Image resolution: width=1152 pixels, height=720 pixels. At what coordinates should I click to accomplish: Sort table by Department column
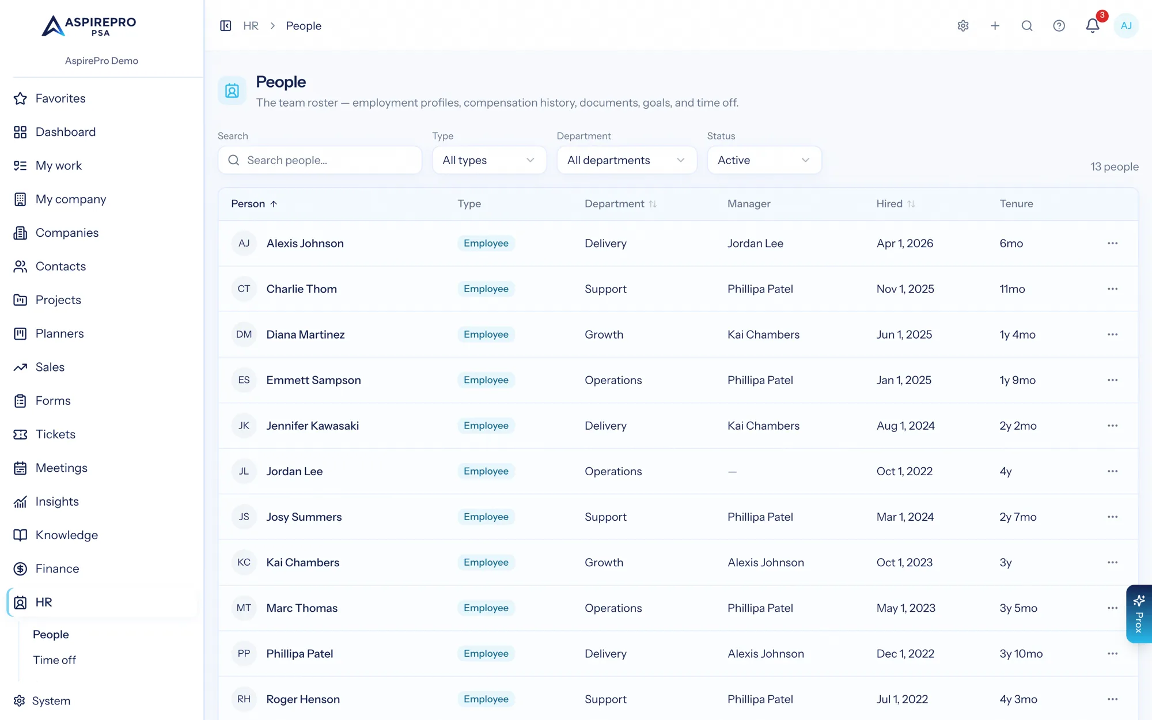point(620,204)
